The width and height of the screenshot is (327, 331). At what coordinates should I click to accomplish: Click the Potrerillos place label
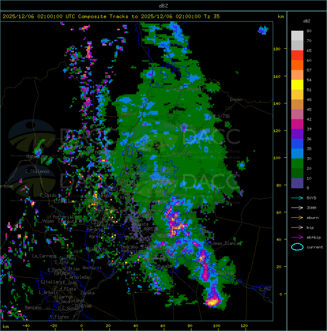click(66, 217)
